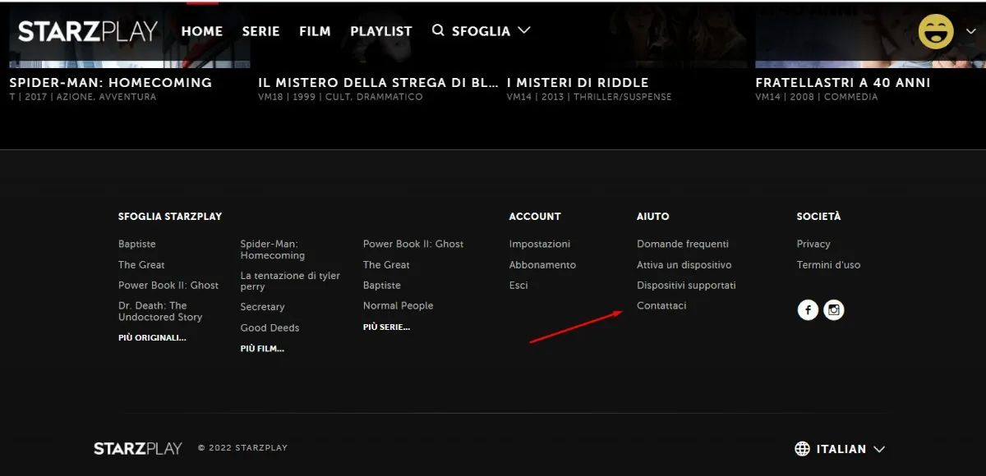The image size is (986, 476).
Task: Open the PLAYLIST menu item
Action: tap(381, 31)
